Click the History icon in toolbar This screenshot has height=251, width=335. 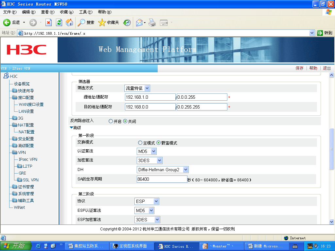click(x=127, y=23)
